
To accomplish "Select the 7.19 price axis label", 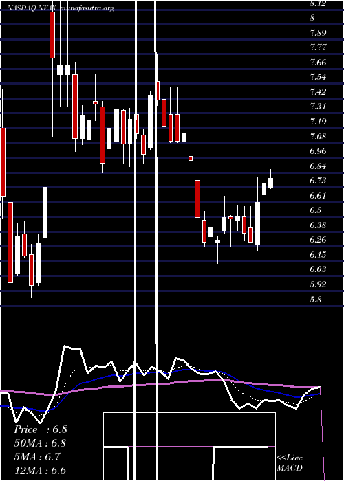I will (x=318, y=122).
